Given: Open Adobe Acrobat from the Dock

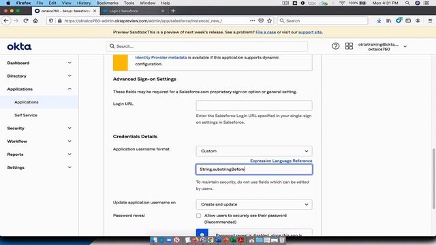Looking at the screenshot, I should [240, 240].
